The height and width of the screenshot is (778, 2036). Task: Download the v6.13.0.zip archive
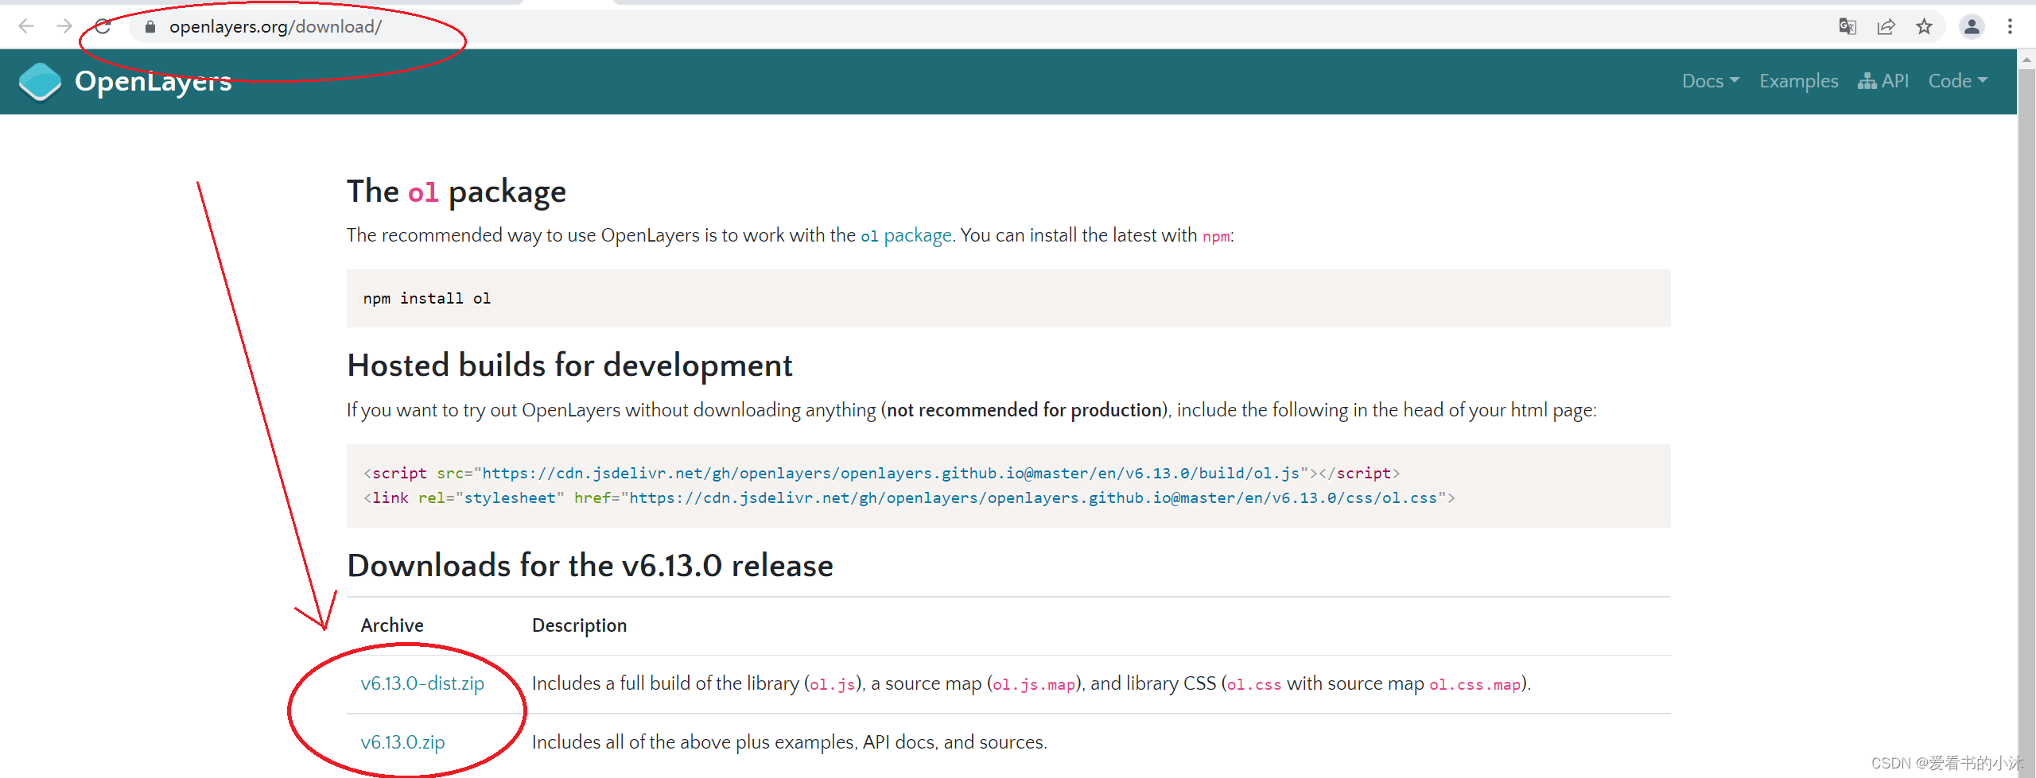[x=402, y=742]
